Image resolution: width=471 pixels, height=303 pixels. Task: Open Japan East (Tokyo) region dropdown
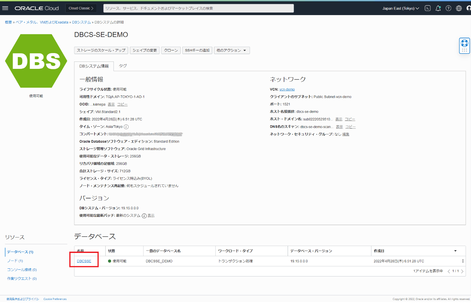(401, 8)
